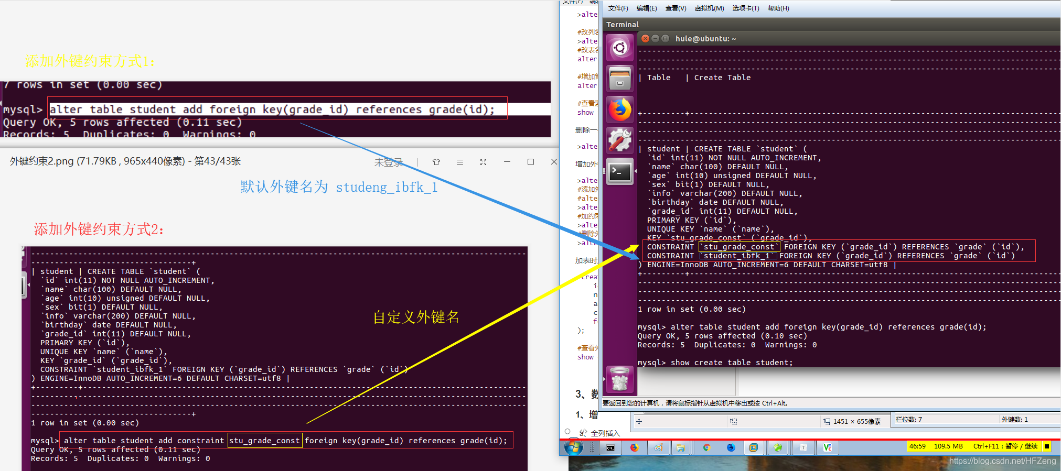The image size is (1061, 471).
Task: Click the 未登录 login link in image viewer
Action: (x=389, y=162)
